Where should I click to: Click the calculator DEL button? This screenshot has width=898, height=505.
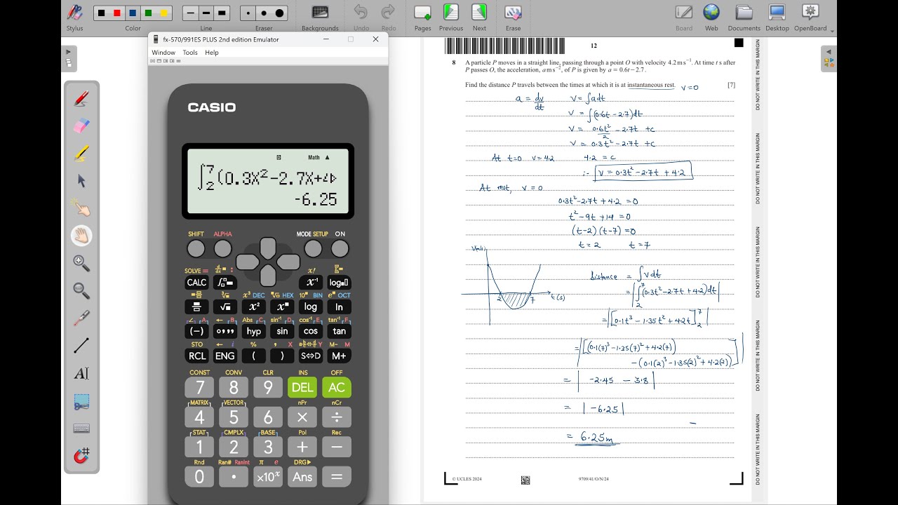(302, 387)
